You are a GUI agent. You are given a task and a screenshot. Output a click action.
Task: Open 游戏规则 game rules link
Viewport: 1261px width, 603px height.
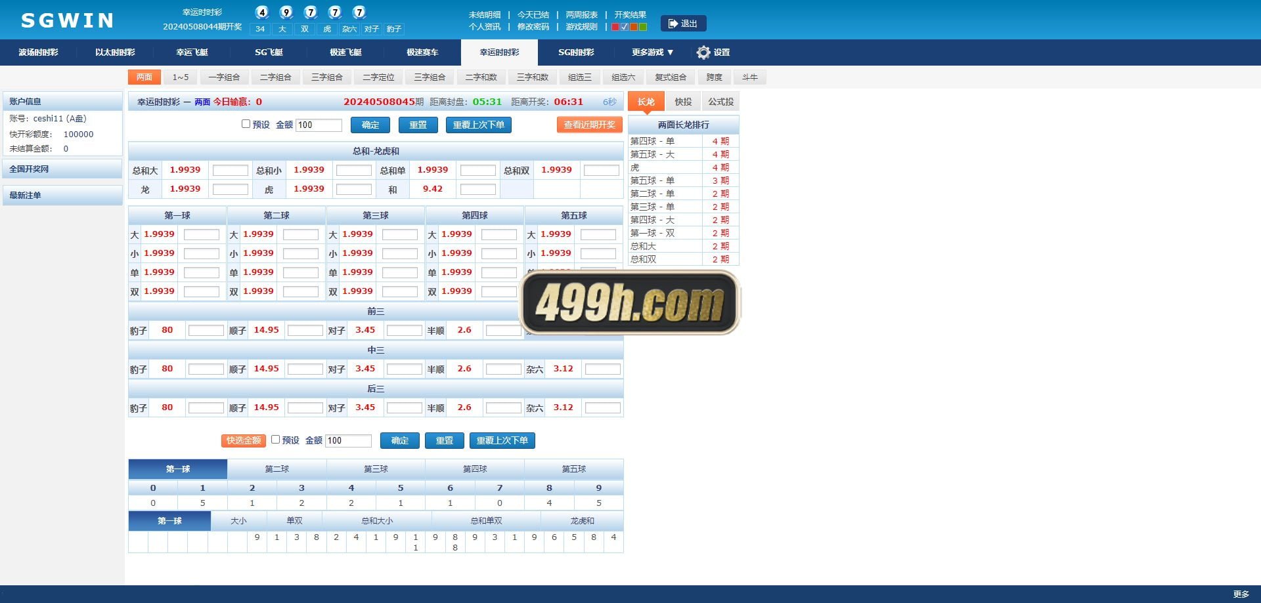pyautogui.click(x=582, y=27)
